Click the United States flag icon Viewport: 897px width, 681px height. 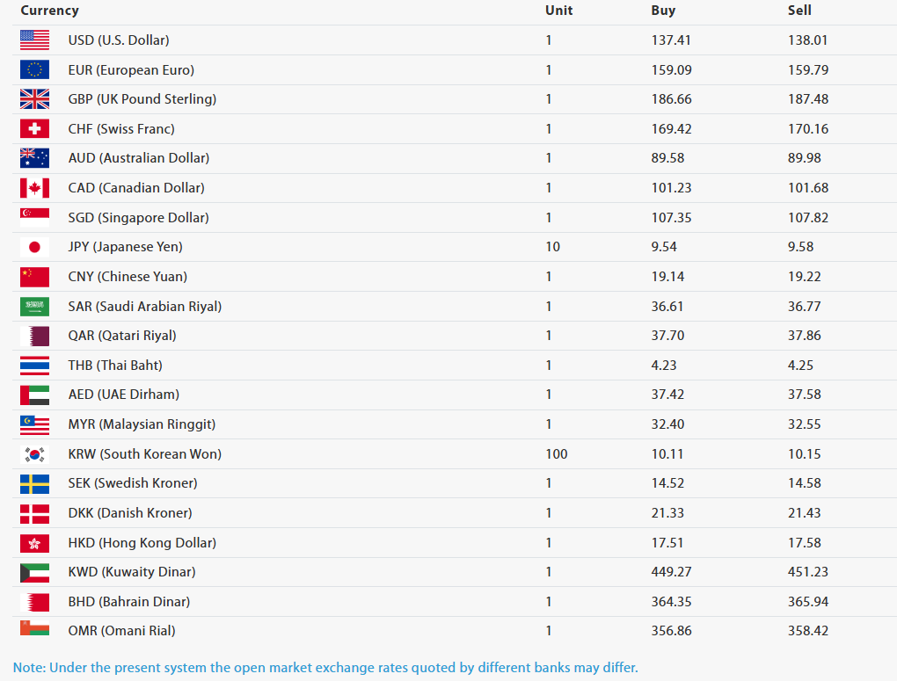(x=34, y=40)
